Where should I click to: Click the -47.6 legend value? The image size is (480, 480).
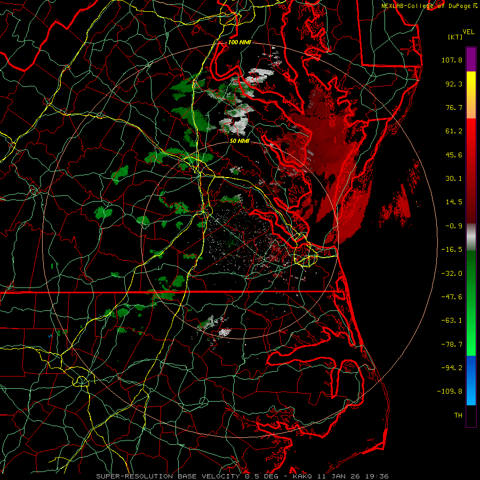tap(452, 297)
